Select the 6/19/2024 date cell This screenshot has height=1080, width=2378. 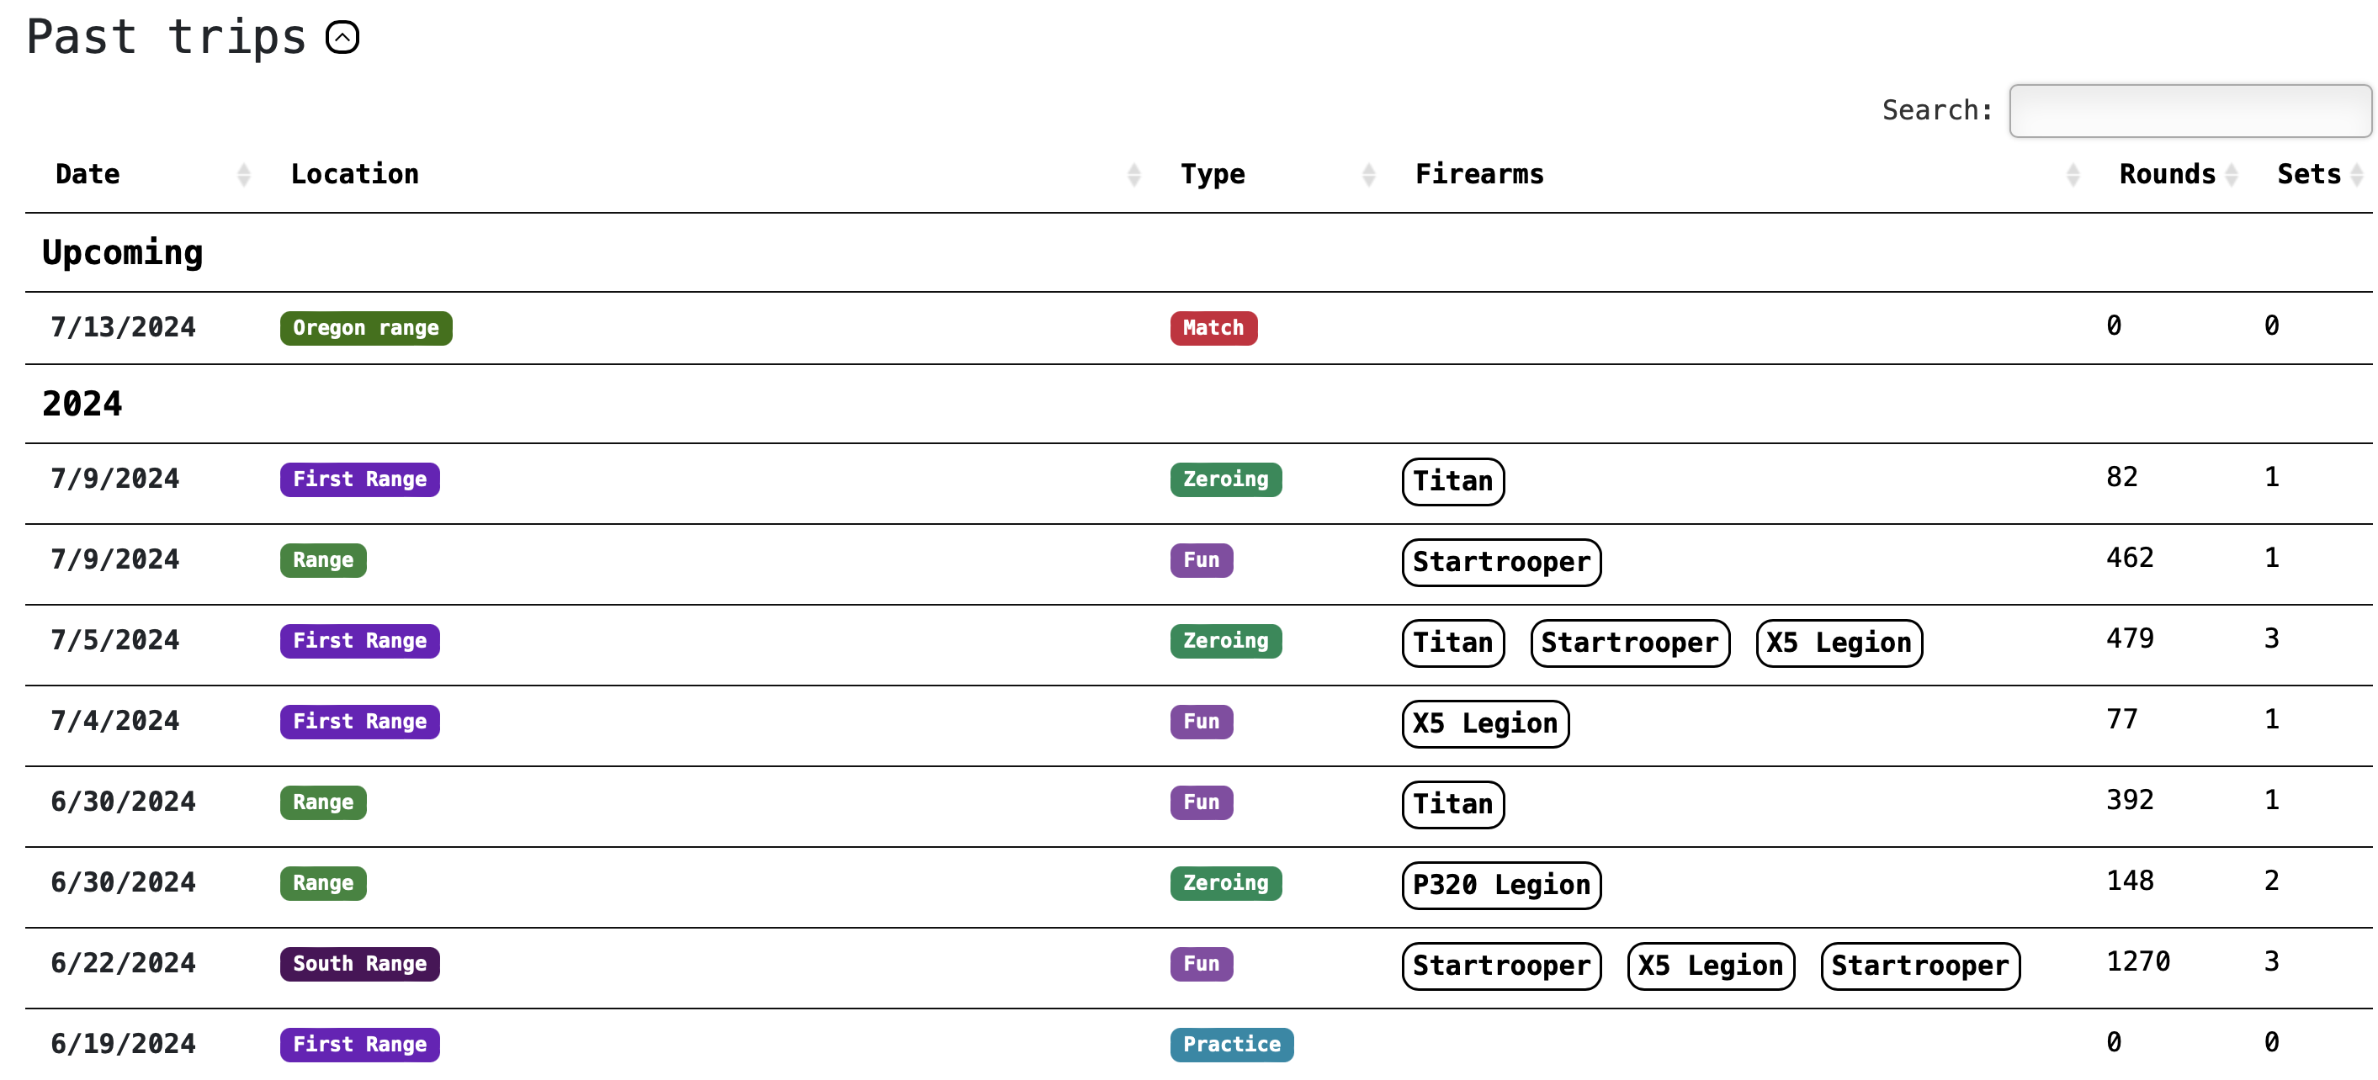coord(123,1043)
